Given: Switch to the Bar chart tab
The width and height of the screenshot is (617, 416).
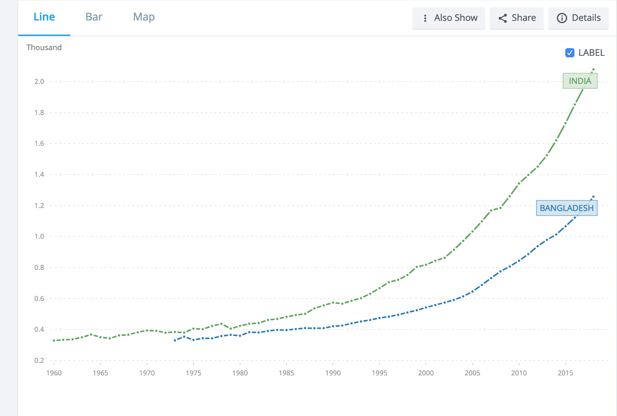Looking at the screenshot, I should (x=94, y=17).
